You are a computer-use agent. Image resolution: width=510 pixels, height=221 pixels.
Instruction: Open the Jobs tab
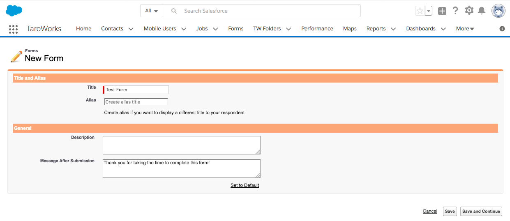coord(202,29)
